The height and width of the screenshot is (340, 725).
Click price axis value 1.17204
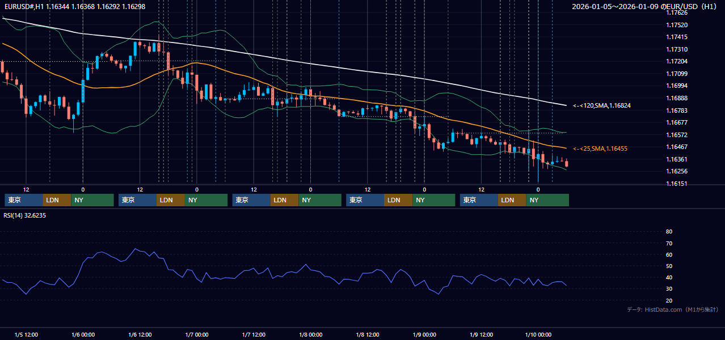pyautogui.click(x=677, y=61)
